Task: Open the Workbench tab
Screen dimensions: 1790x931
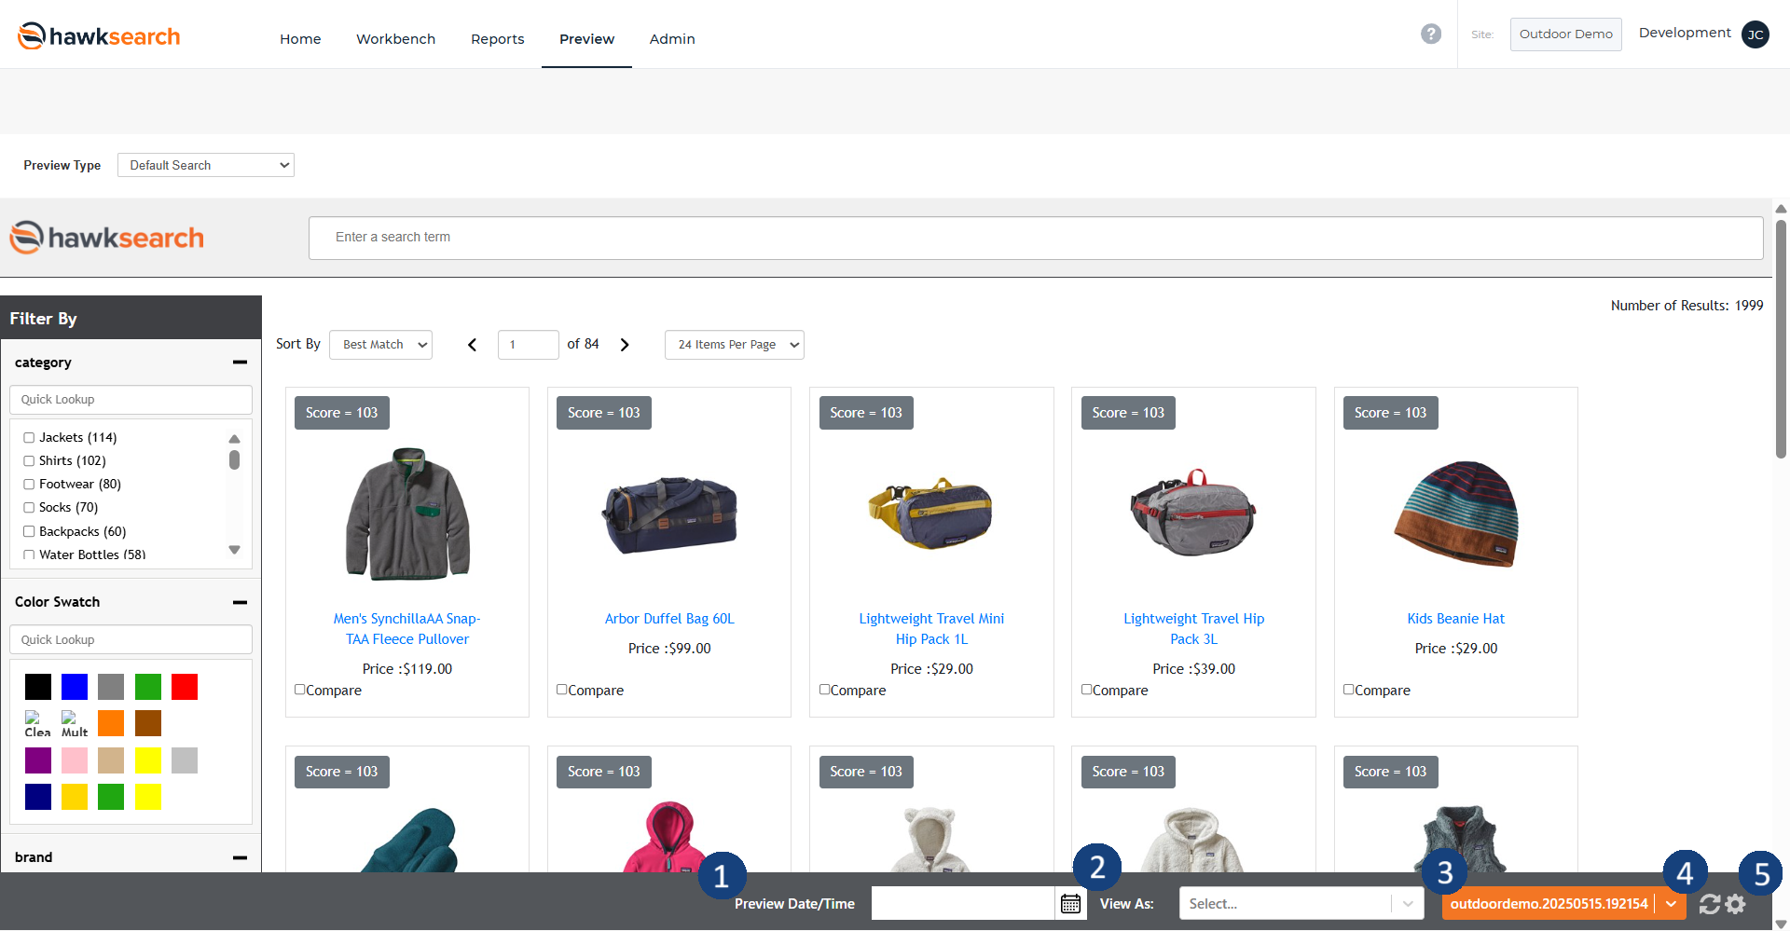Action: 395,39
